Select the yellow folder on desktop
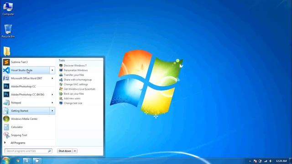This screenshot has height=164, width=292. pyautogui.click(x=7, y=51)
